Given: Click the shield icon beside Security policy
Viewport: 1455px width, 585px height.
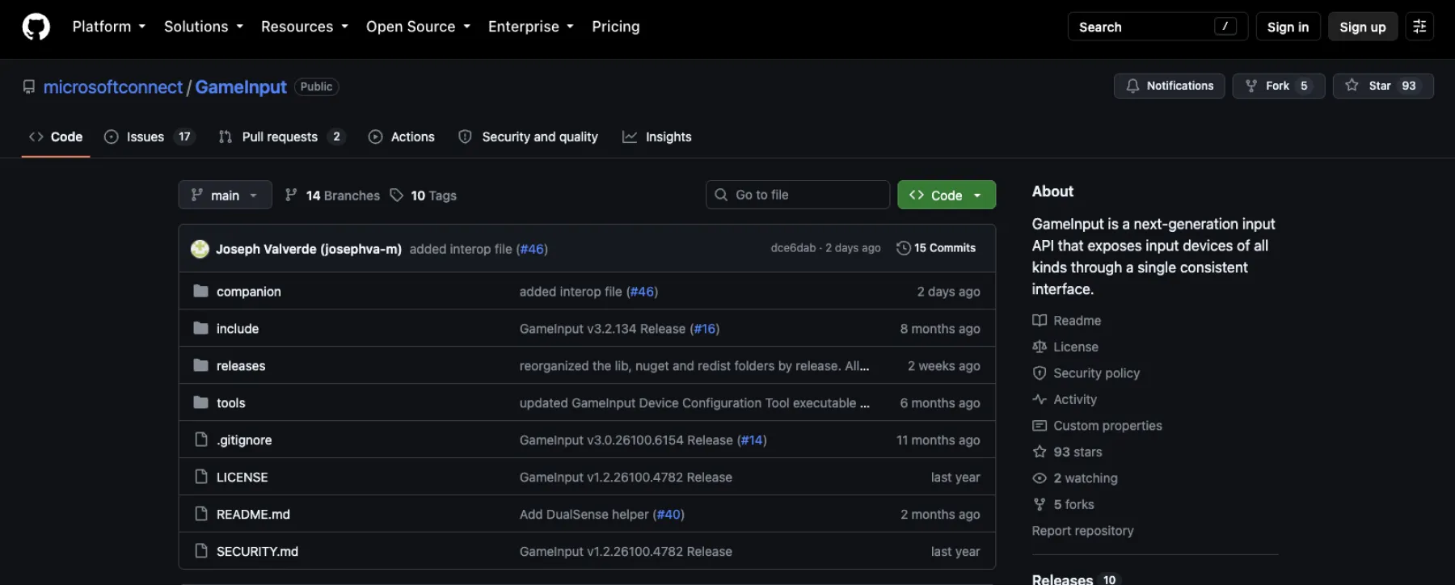Looking at the screenshot, I should pos(1040,373).
